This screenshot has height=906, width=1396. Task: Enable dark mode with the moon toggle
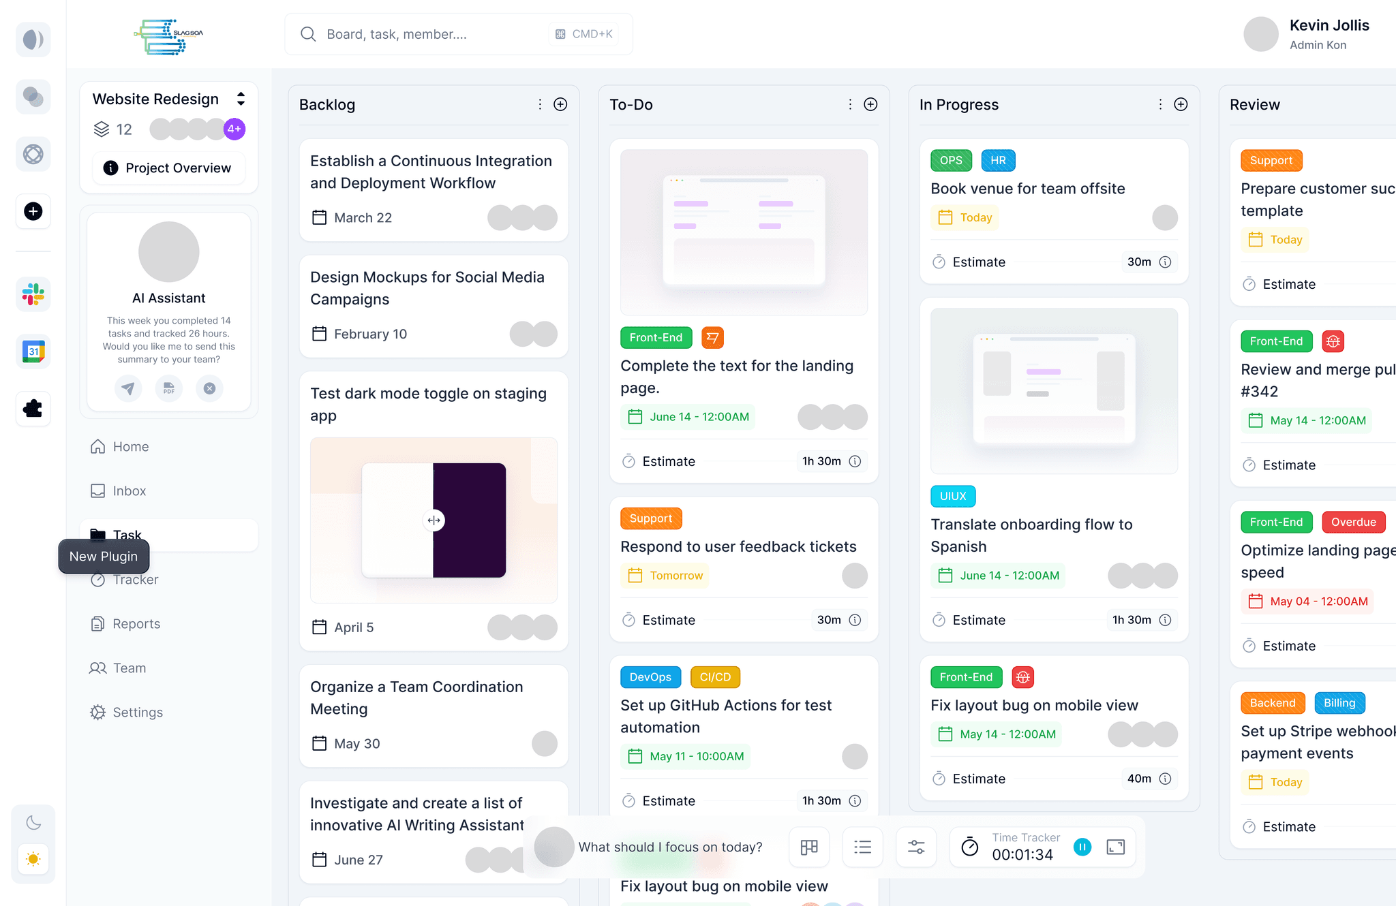pyautogui.click(x=32, y=822)
